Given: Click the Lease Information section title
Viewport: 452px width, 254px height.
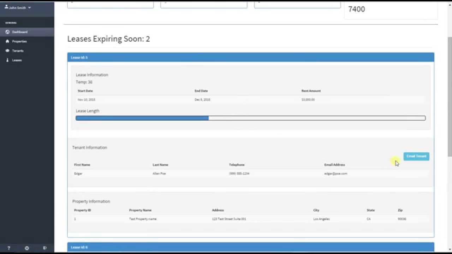Looking at the screenshot, I should [x=92, y=75].
